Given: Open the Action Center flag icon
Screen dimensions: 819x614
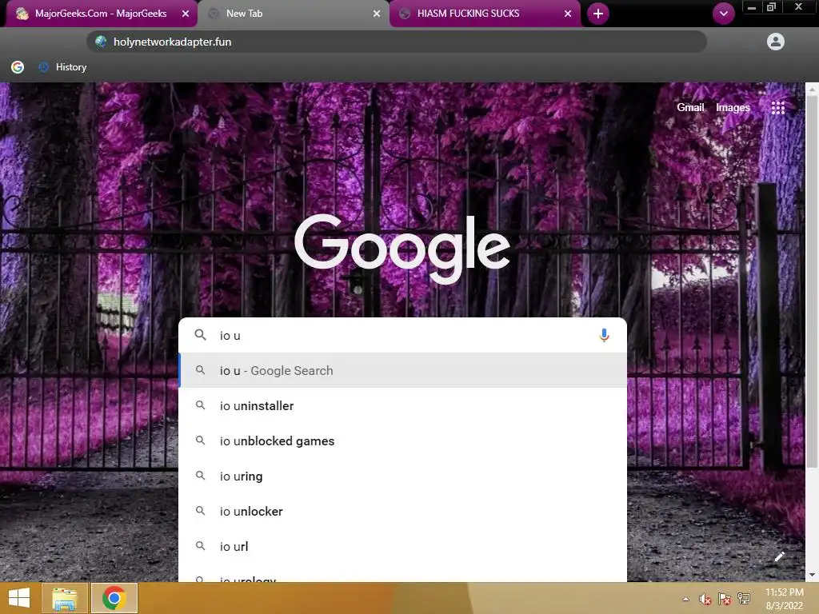Looking at the screenshot, I should click(725, 599).
